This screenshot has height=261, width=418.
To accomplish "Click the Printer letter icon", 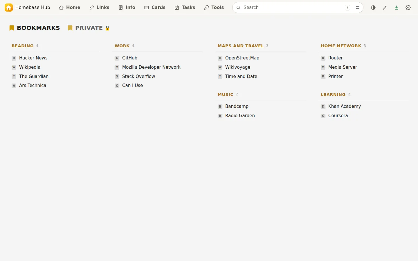I will [323, 77].
